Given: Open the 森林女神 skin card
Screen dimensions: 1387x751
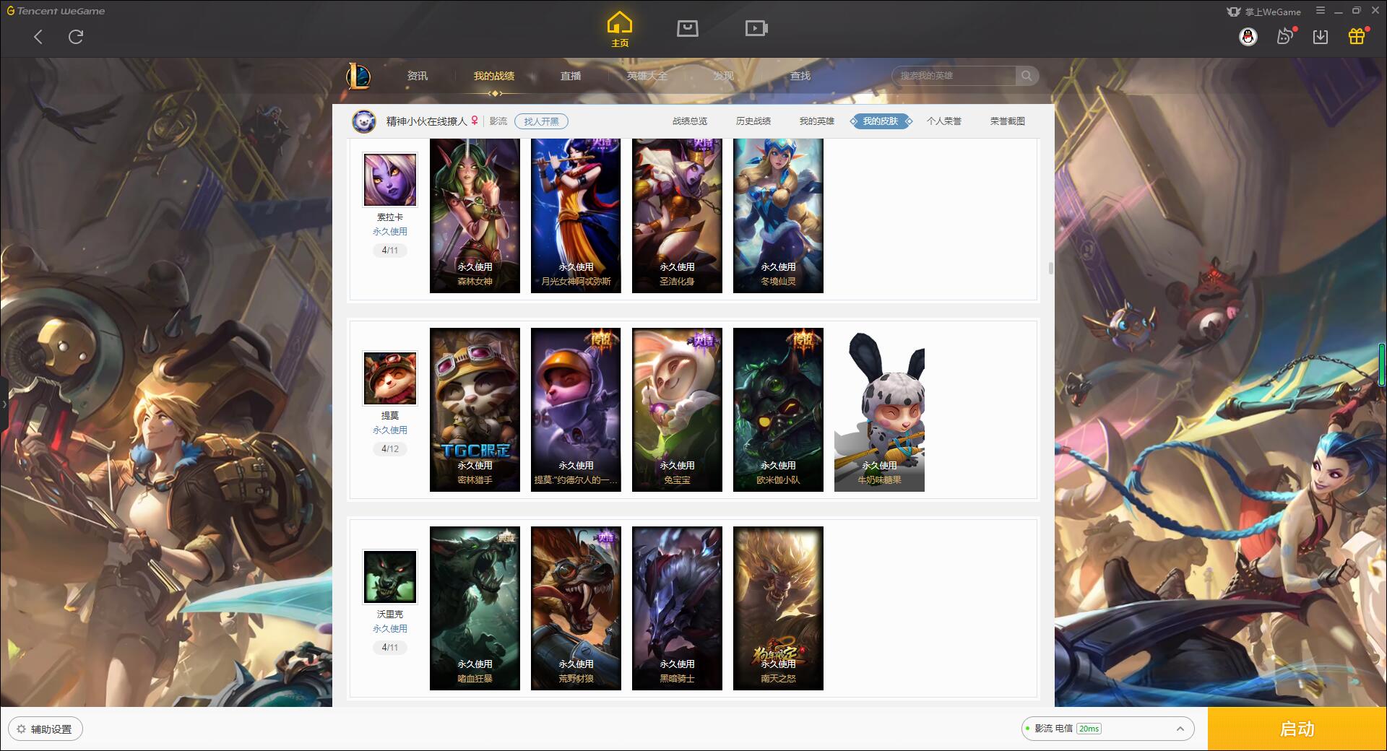Looking at the screenshot, I should 475,215.
